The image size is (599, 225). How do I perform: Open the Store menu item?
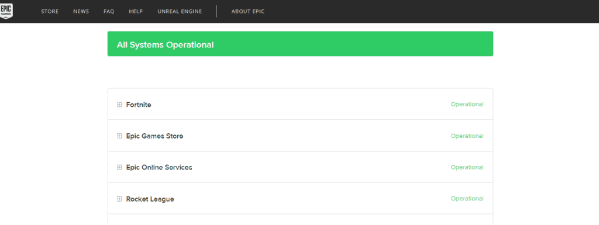pyautogui.click(x=50, y=12)
